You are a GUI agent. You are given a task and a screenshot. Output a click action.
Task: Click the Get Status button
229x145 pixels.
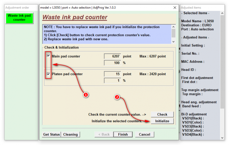point(52,134)
